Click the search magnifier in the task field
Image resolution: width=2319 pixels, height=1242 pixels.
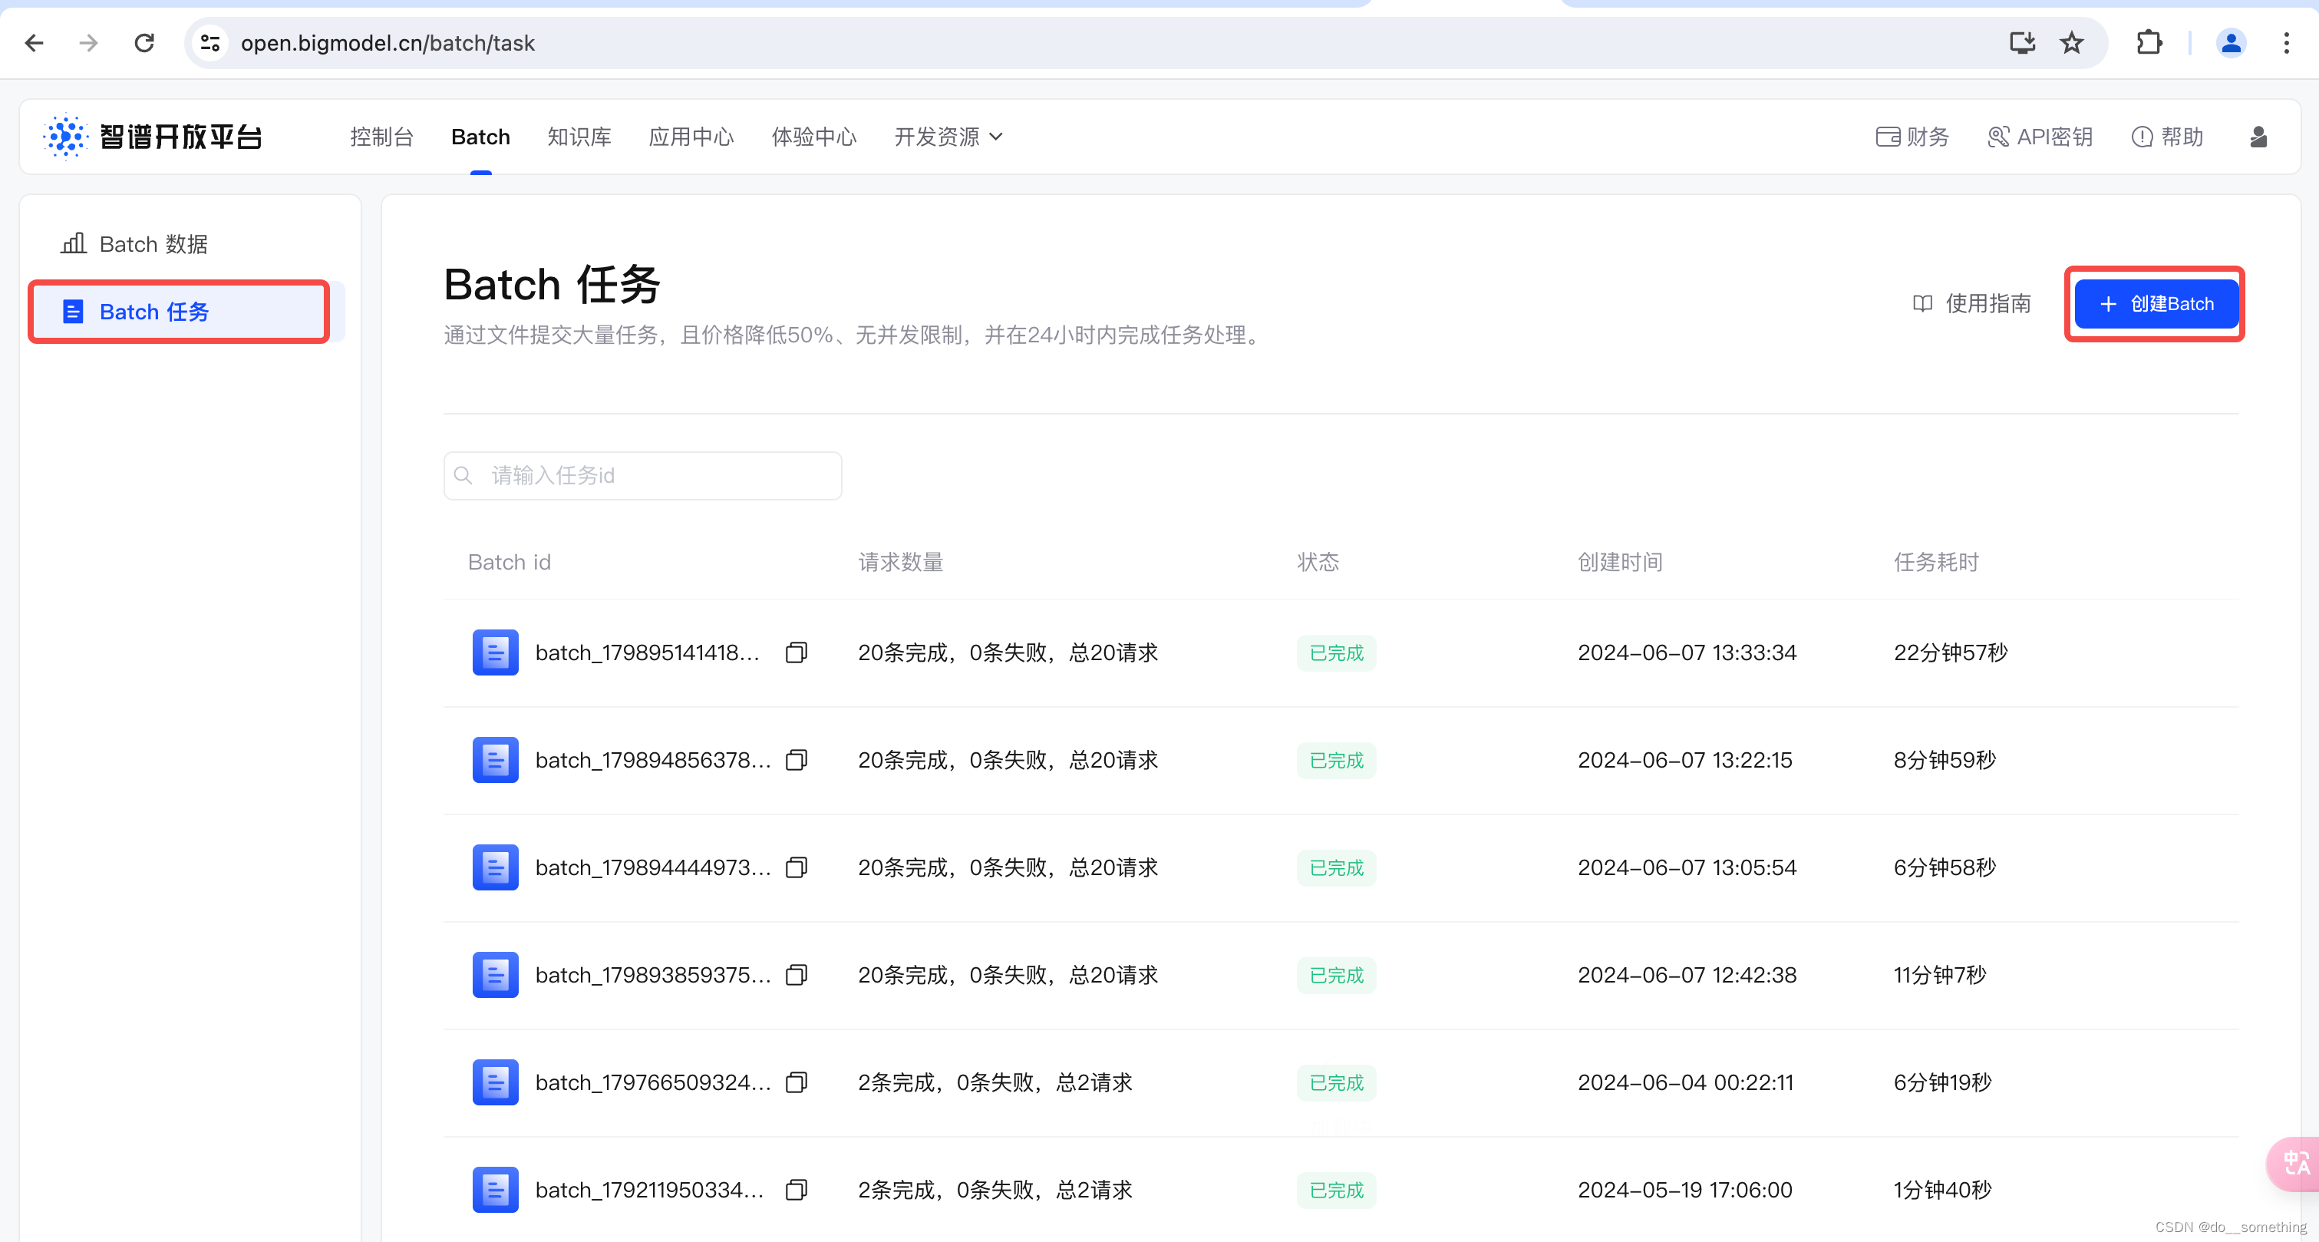(463, 474)
